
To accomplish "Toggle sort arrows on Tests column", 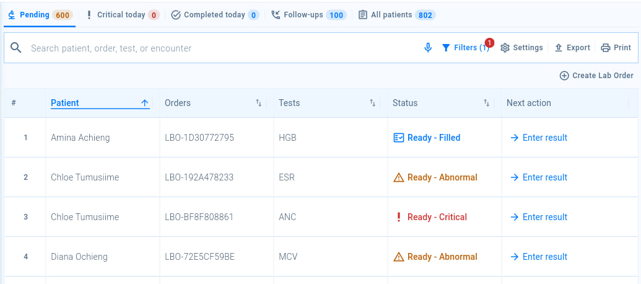I will pos(372,103).
